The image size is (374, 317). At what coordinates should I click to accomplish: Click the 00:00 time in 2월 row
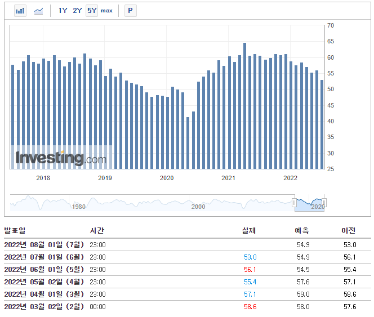click(97, 307)
